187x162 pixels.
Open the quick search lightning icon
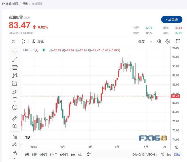click(159, 41)
